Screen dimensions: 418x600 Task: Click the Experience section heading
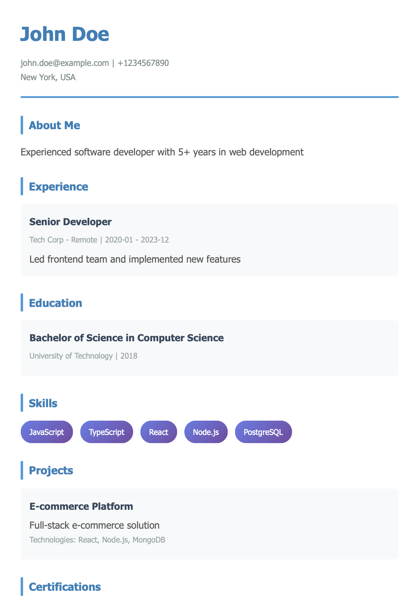(x=59, y=187)
